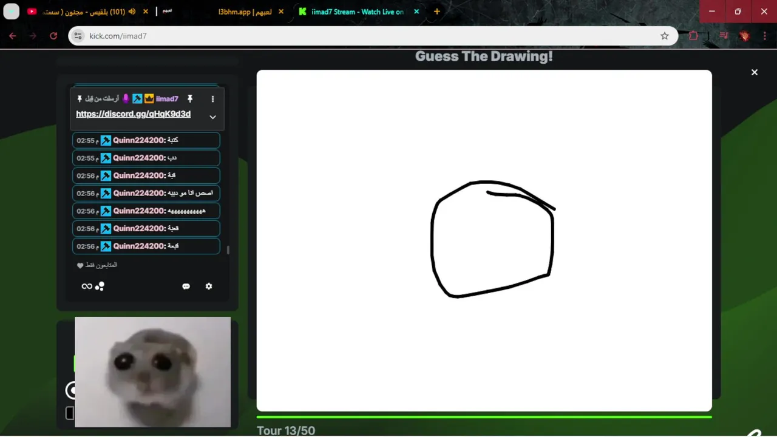Click the purple microphone badge in pinned message
The height and width of the screenshot is (437, 777).
126,99
